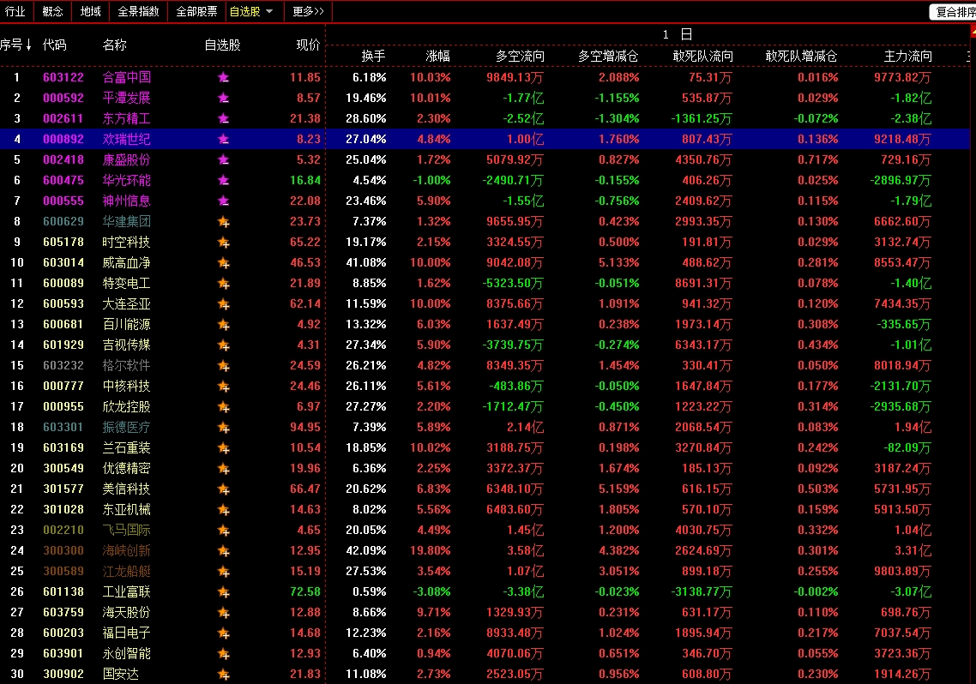Click the stock name 国安达

tap(121, 674)
